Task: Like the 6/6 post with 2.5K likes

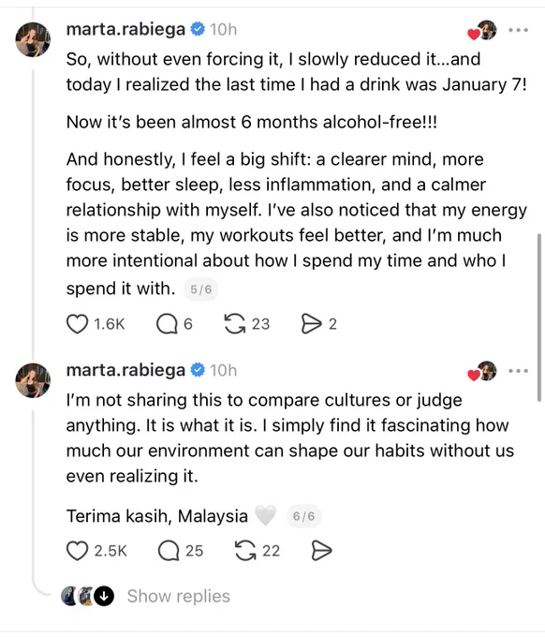Action: 77,551
